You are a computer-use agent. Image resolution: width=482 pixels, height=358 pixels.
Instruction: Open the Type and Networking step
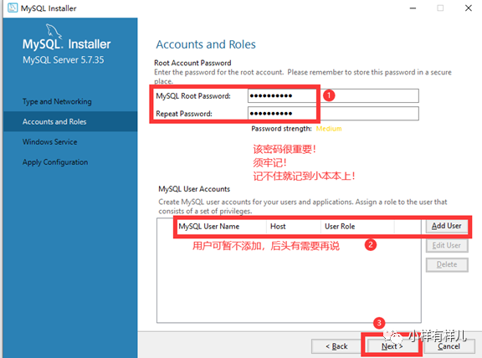tap(57, 101)
